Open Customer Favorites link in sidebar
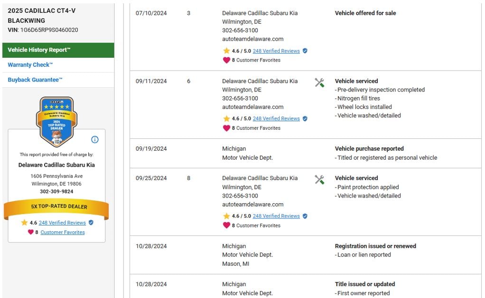This screenshot has height=298, width=485. [x=63, y=232]
